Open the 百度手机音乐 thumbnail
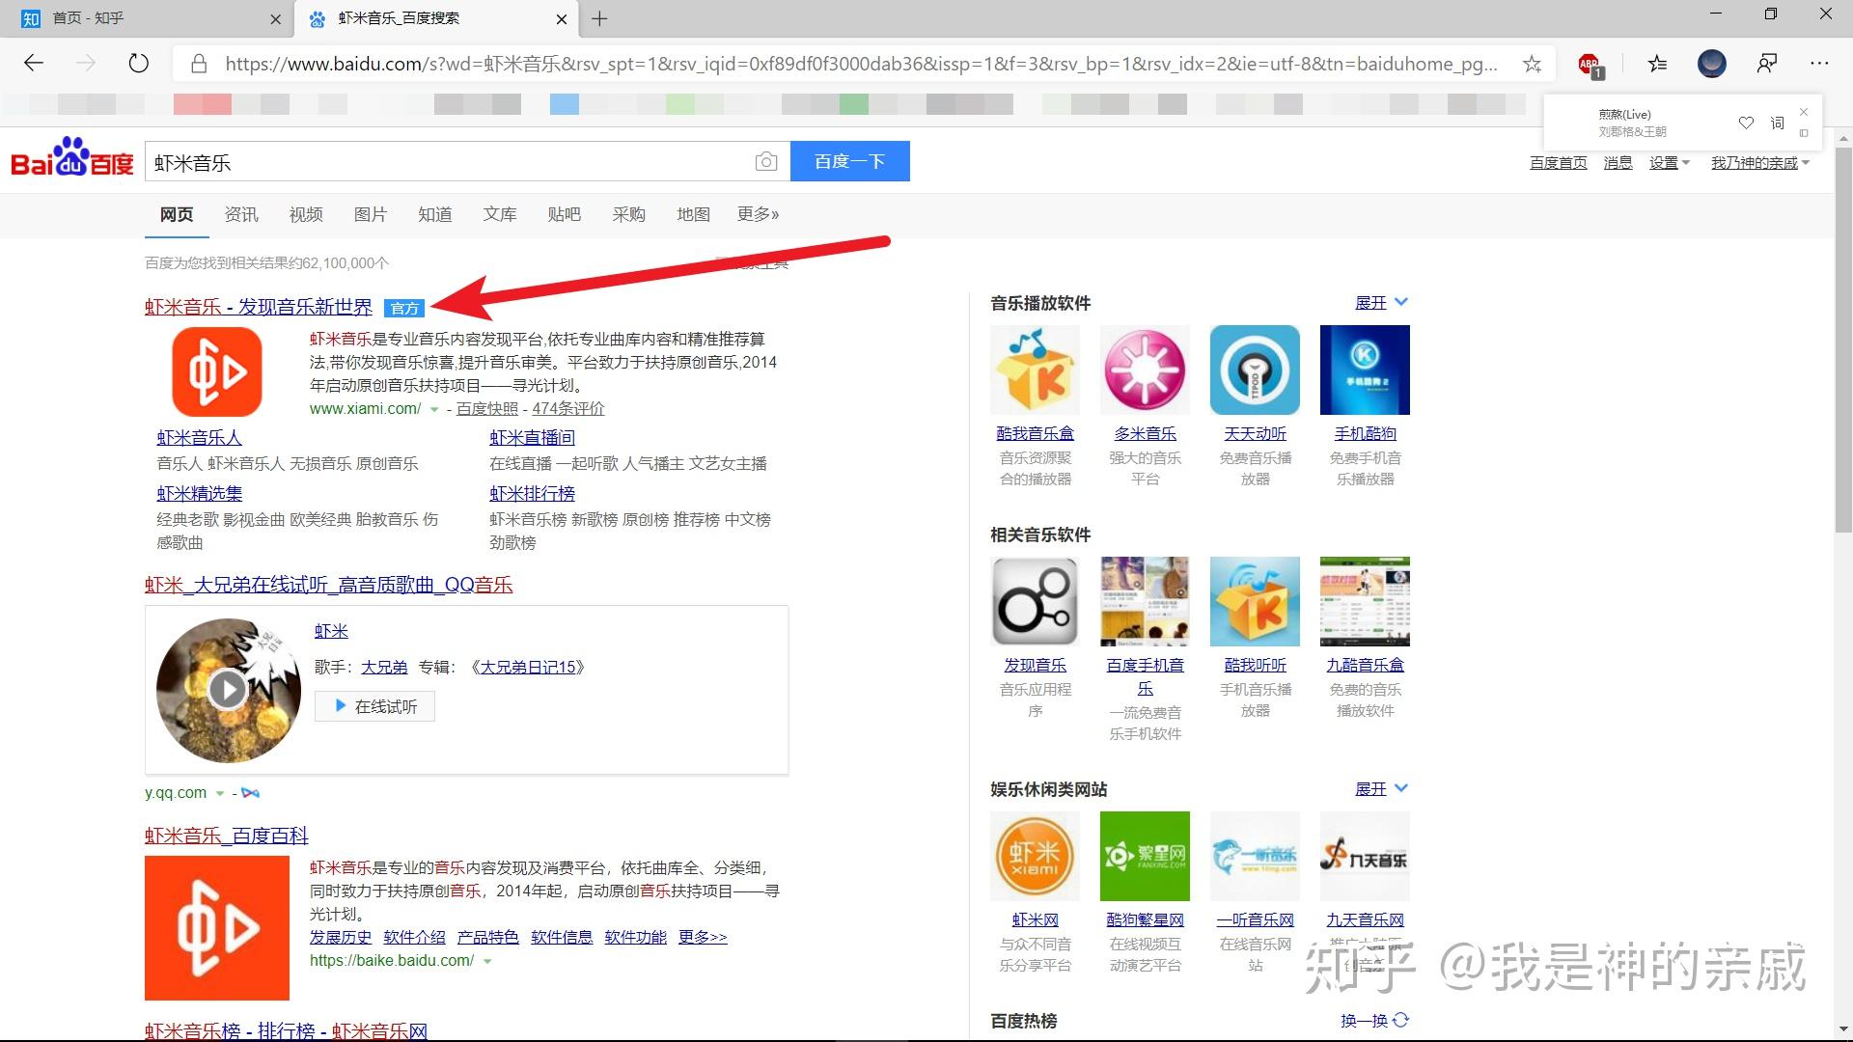Image resolution: width=1853 pixels, height=1042 pixels. 1146,601
